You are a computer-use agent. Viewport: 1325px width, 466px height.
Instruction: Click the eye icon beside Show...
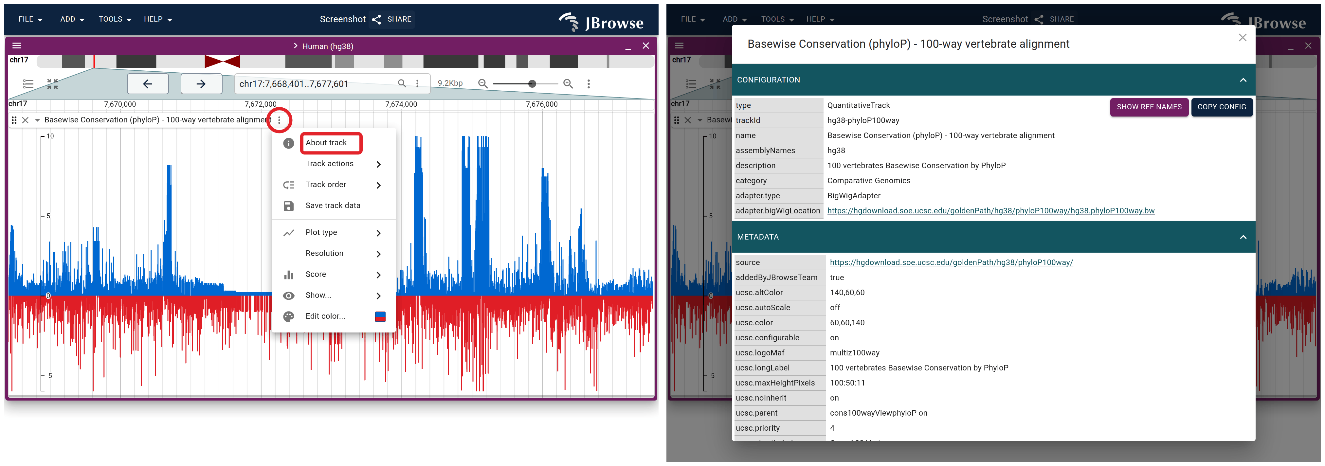coord(289,296)
